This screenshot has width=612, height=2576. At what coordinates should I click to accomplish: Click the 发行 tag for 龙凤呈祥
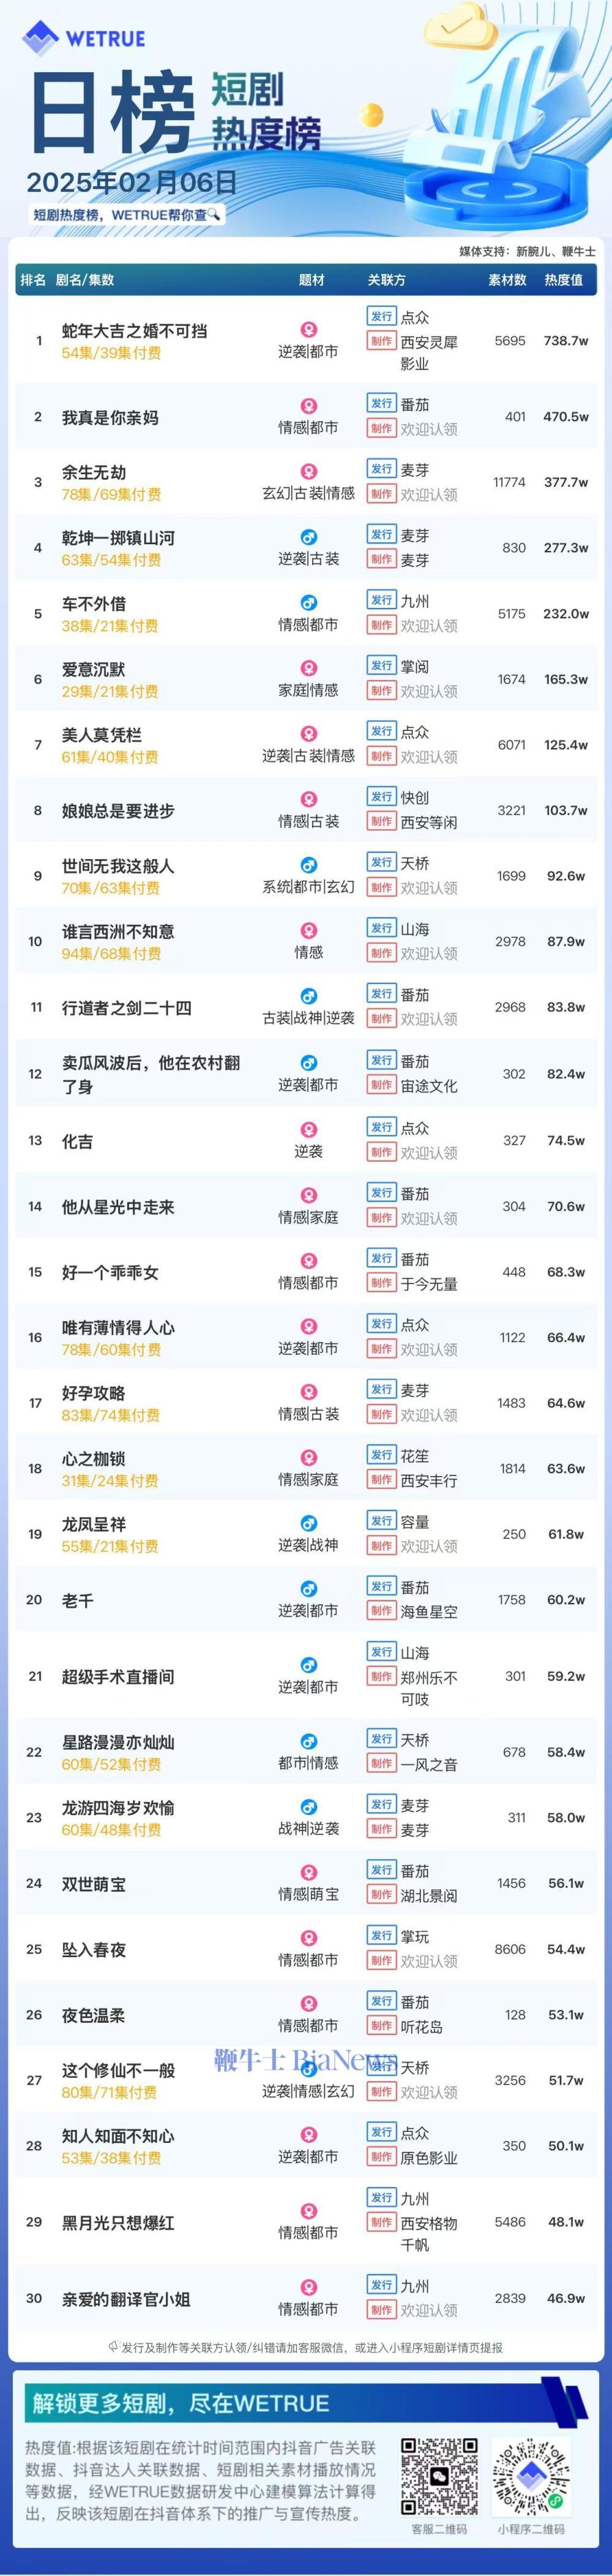coord(381,1521)
